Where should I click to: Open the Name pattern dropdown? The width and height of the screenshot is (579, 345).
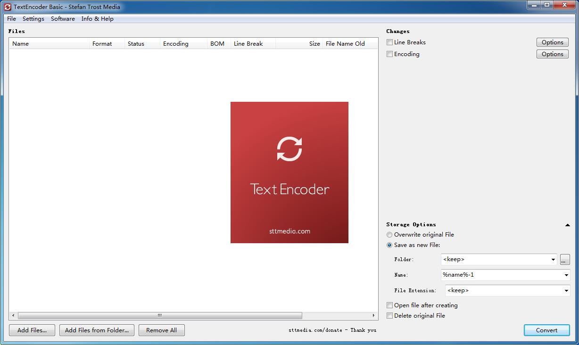(x=566, y=275)
